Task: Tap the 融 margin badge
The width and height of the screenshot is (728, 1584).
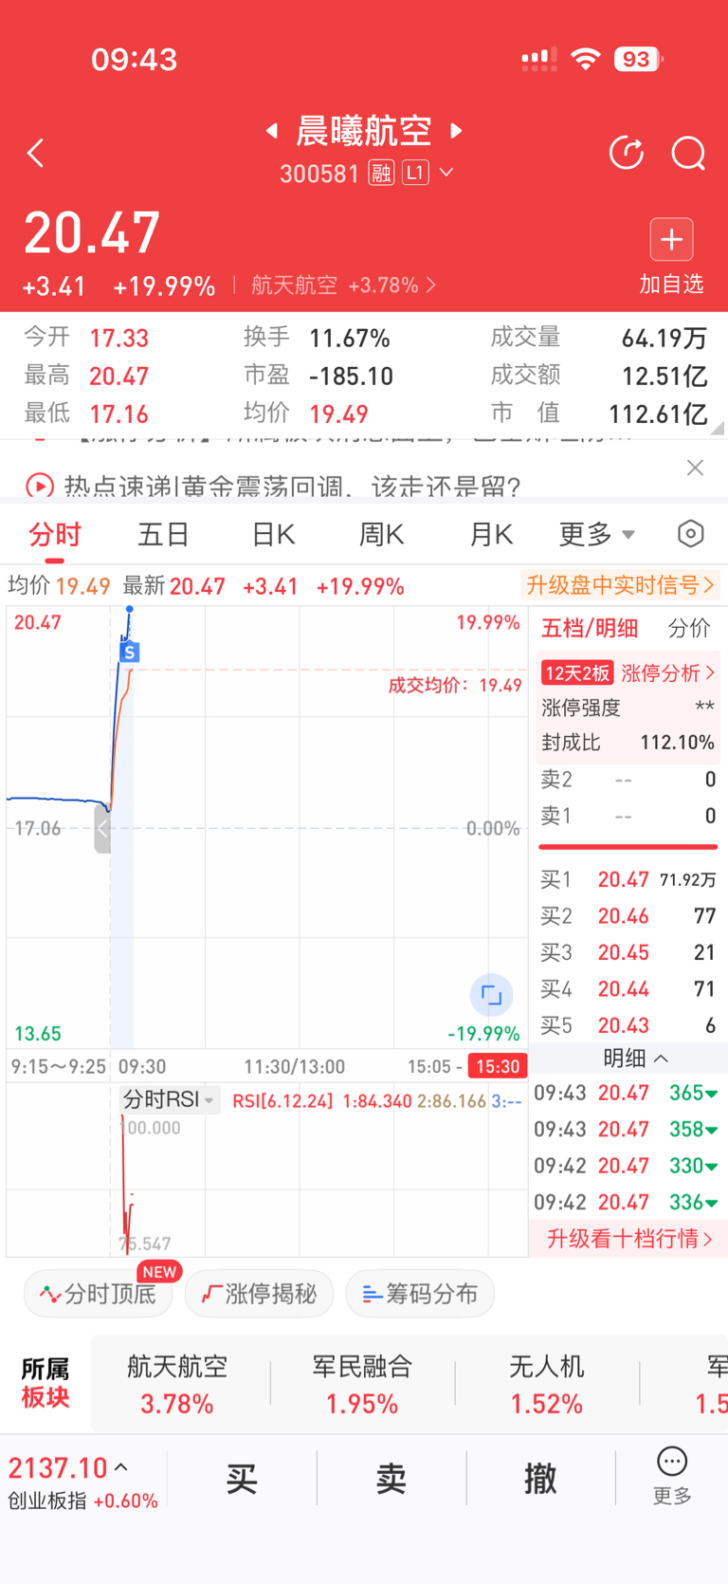Action: coord(381,174)
